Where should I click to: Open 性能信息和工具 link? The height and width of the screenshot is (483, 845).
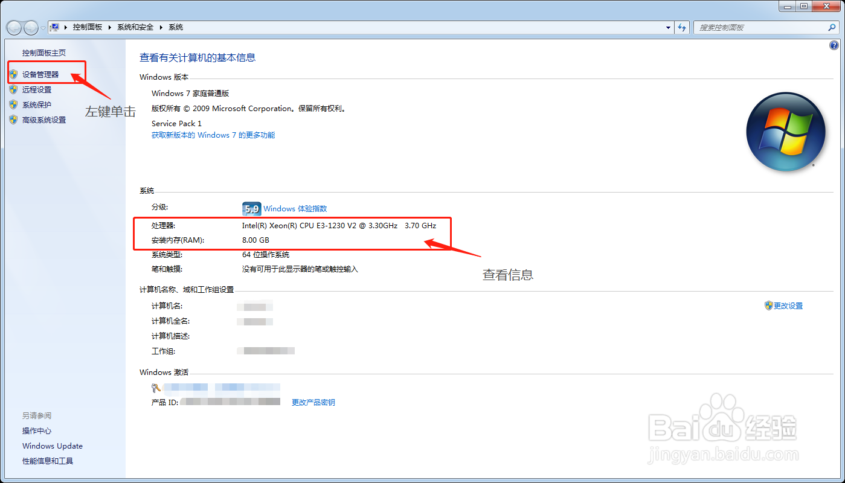[48, 461]
